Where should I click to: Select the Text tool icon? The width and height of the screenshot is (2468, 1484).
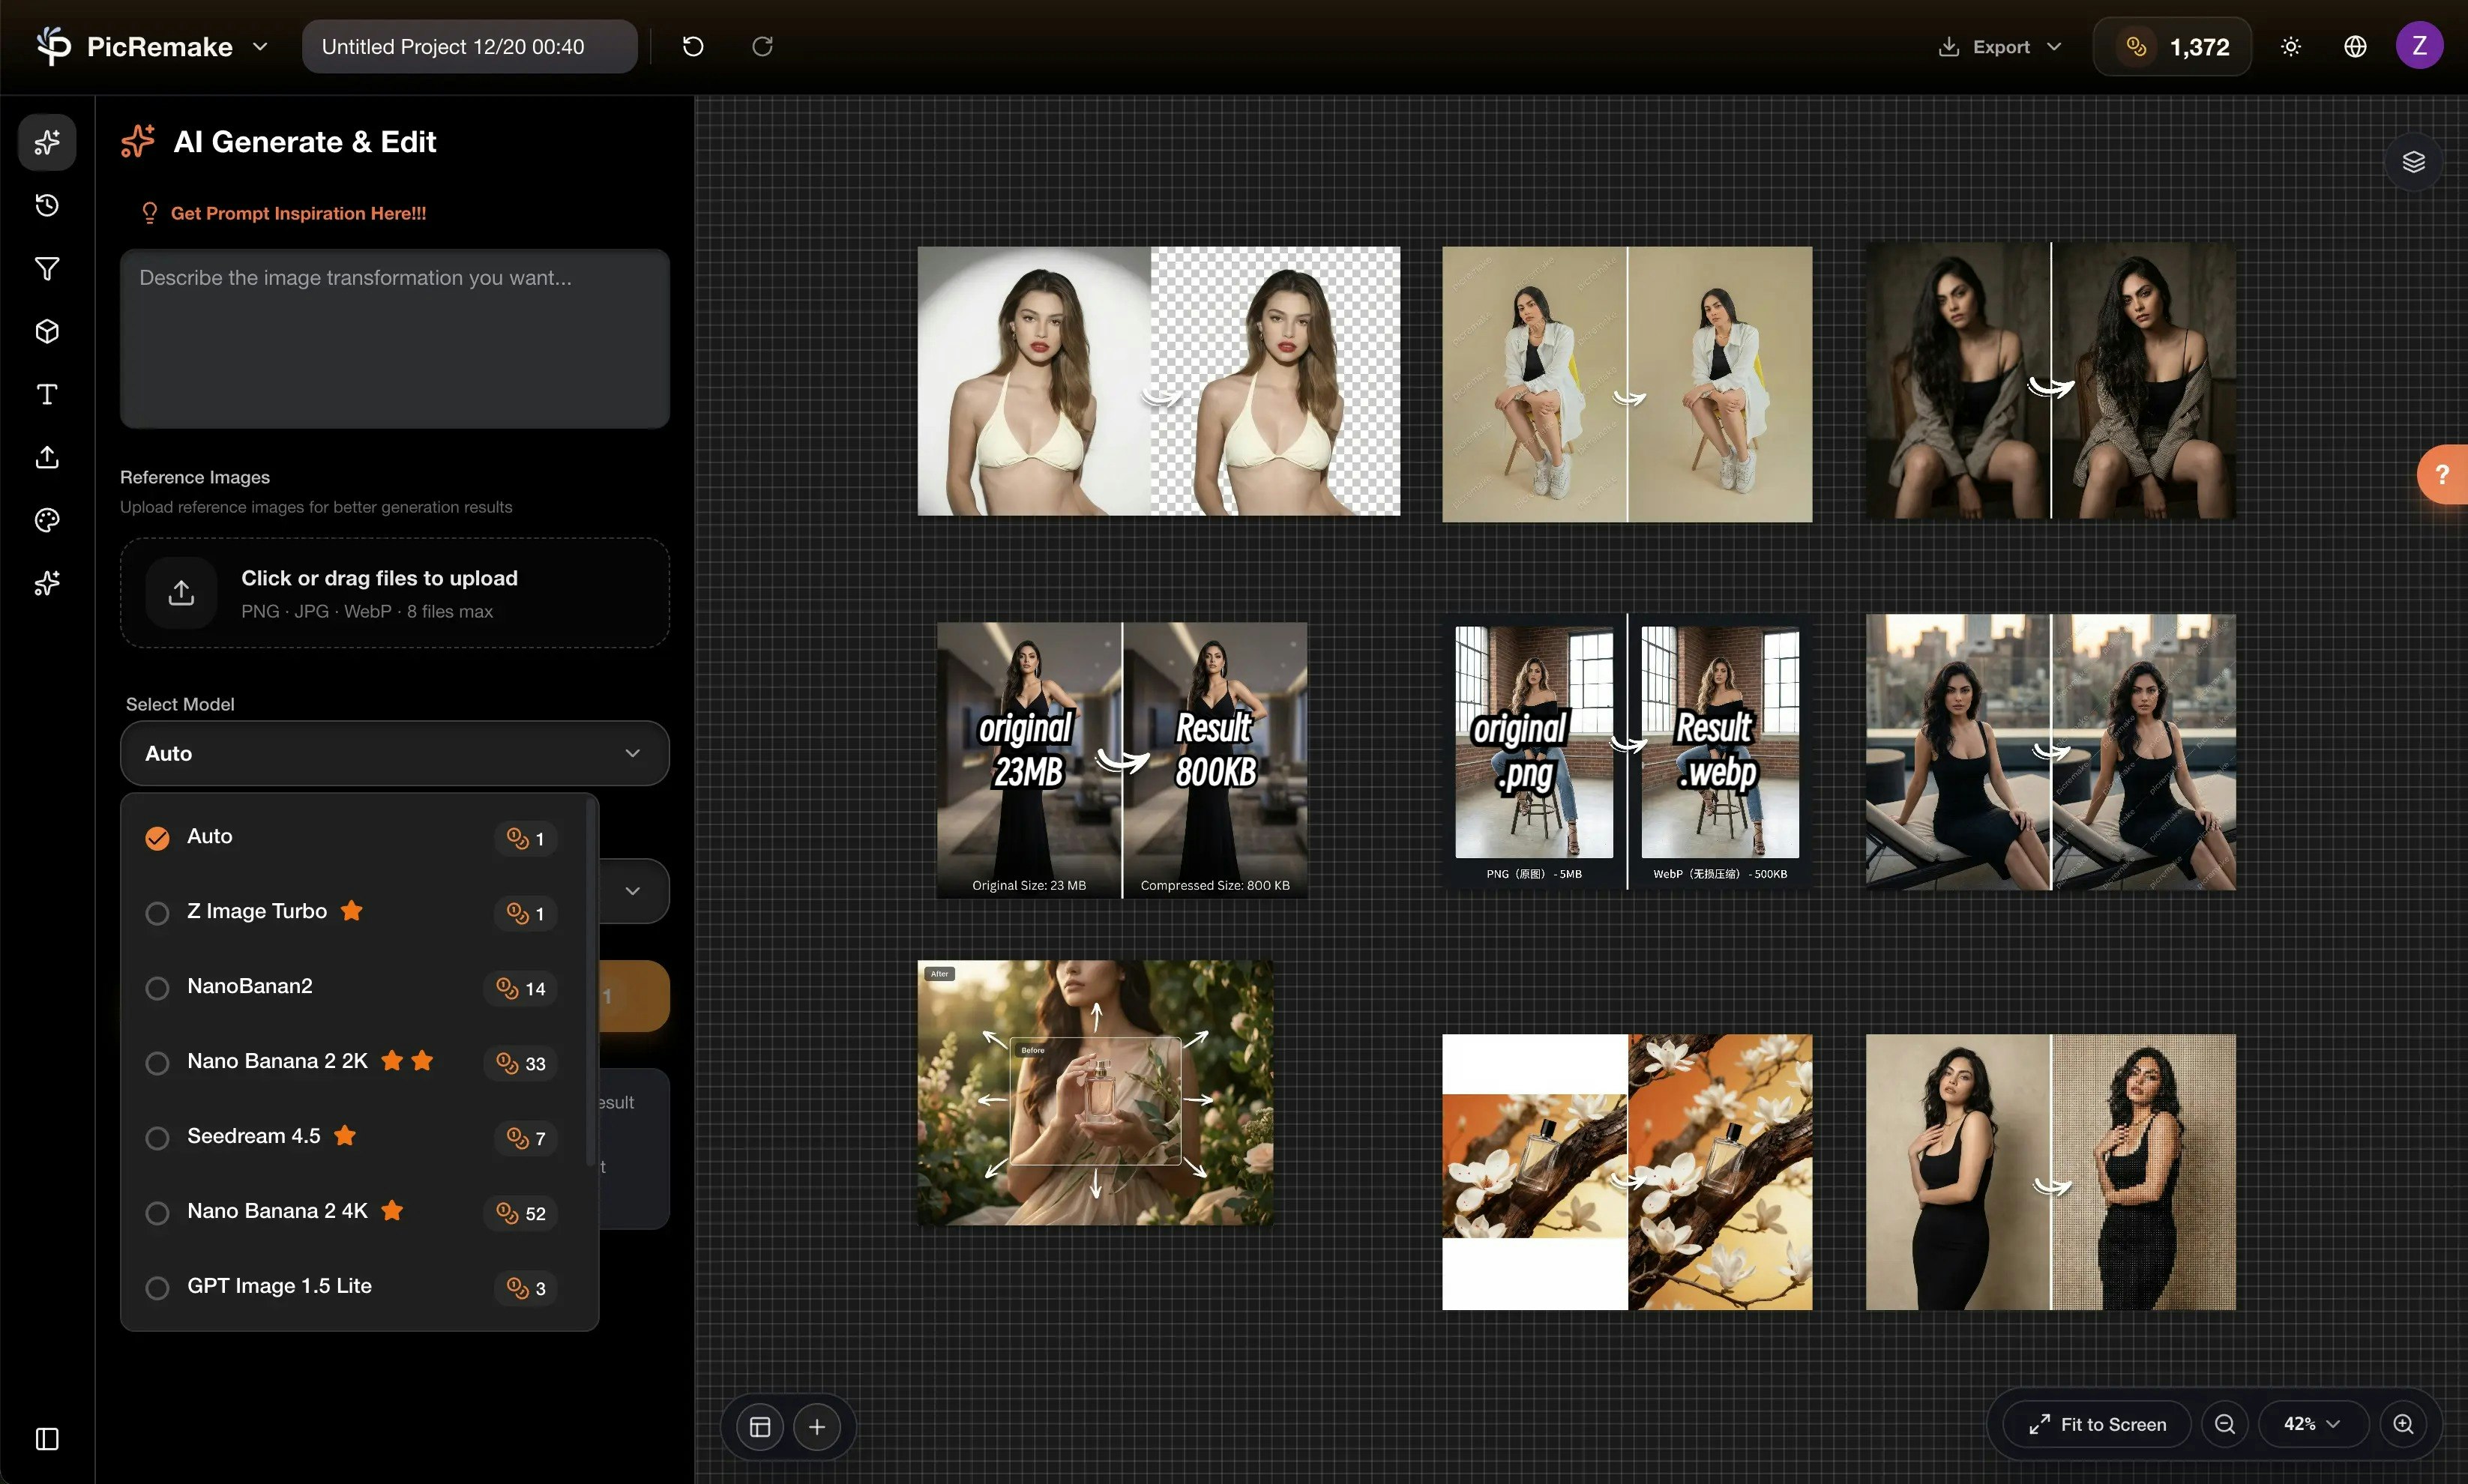pos(47,394)
